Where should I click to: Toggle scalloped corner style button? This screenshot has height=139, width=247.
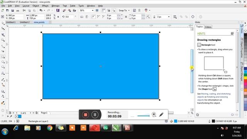99,17
